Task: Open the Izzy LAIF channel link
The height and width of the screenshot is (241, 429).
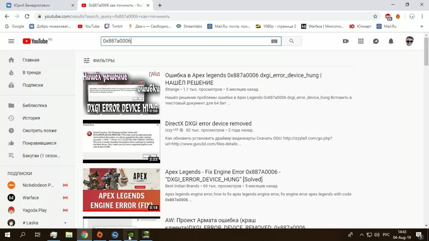Action: coord(172,130)
